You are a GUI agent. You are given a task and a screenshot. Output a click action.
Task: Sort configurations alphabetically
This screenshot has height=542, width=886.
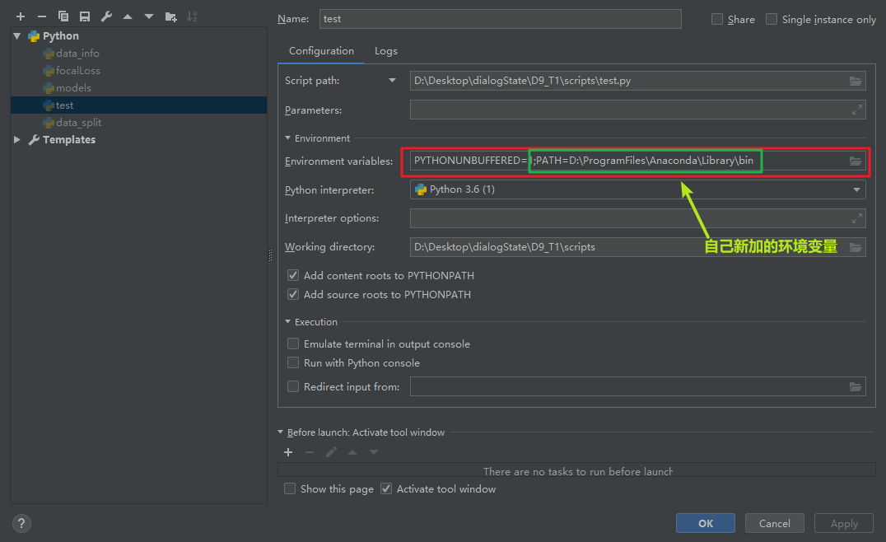tap(192, 17)
